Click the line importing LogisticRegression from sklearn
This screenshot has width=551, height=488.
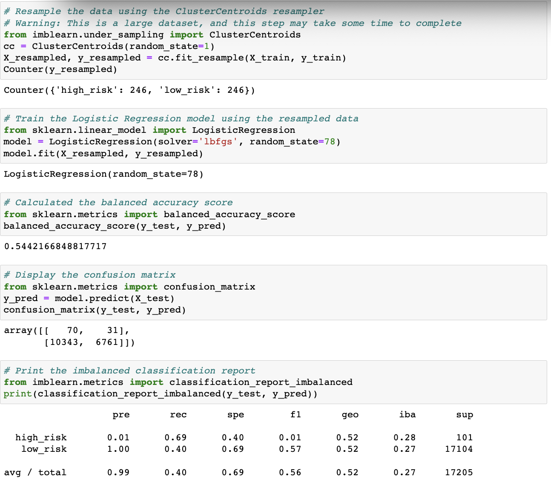pos(149,130)
